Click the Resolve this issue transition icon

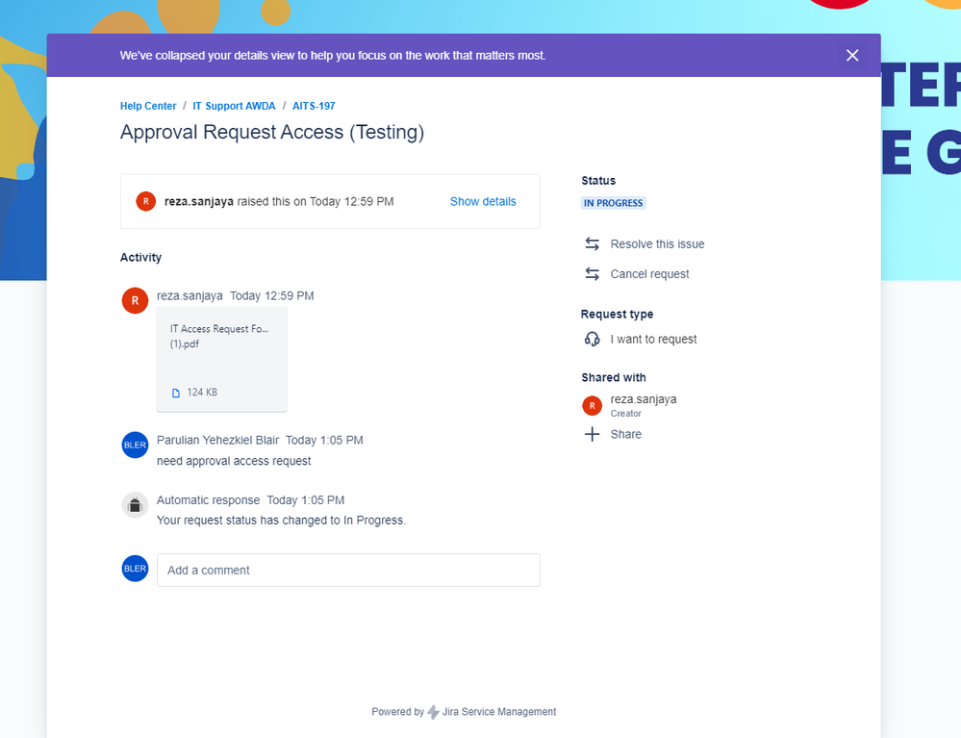[592, 244]
